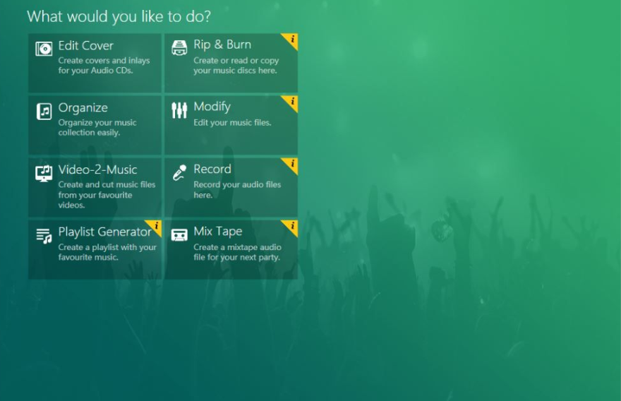Click the Record microphone icon
This screenshot has height=401, width=621.
179,173
